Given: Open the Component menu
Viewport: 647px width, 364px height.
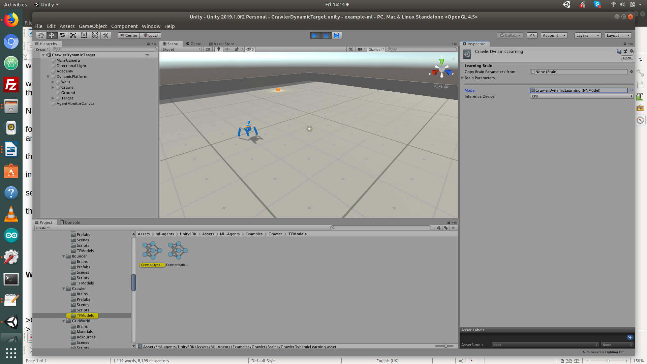Looking at the screenshot, I should [124, 26].
